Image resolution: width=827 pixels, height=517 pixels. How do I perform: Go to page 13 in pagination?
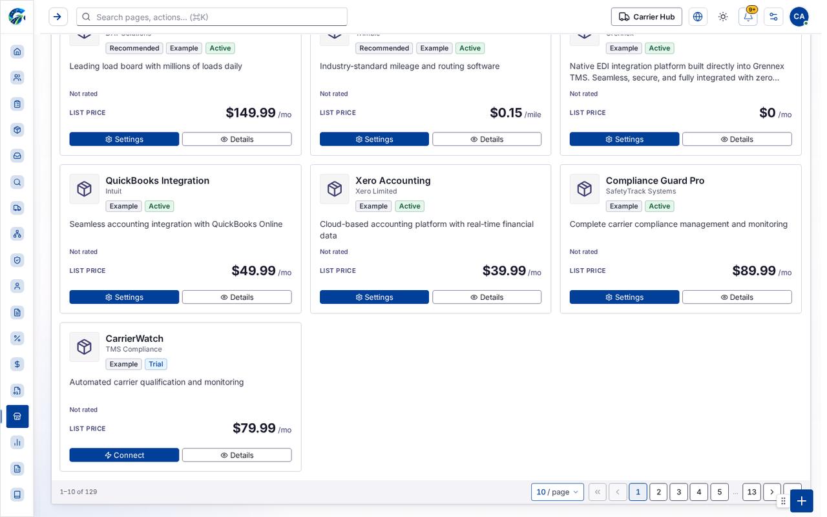(751, 492)
